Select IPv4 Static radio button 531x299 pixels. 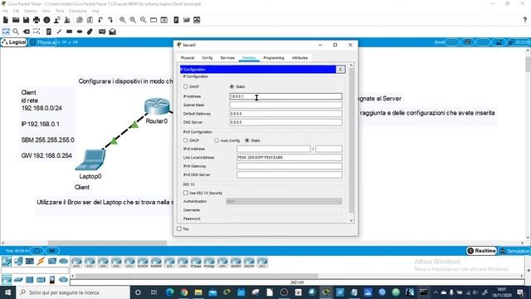point(232,86)
